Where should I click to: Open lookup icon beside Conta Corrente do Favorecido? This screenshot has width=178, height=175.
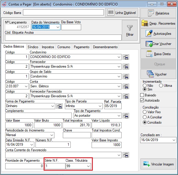[126, 155]
